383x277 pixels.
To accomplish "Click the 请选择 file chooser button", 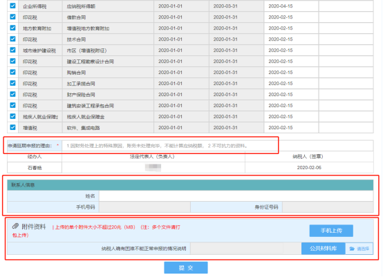I will 359,249.
